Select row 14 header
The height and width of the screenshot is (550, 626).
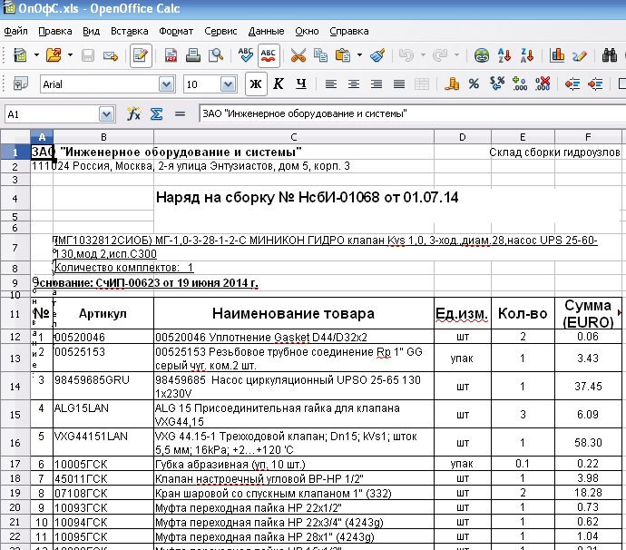click(x=15, y=387)
